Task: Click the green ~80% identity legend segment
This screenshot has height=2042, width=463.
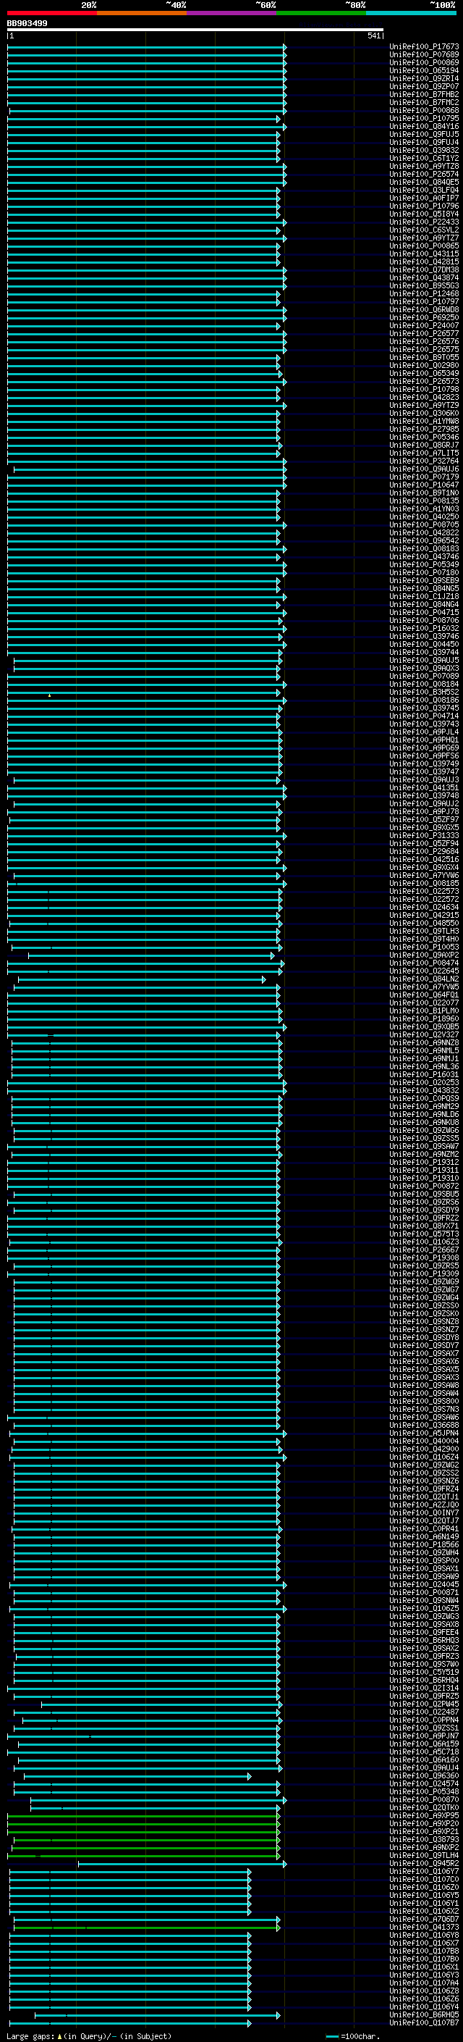Action: pyautogui.click(x=321, y=13)
